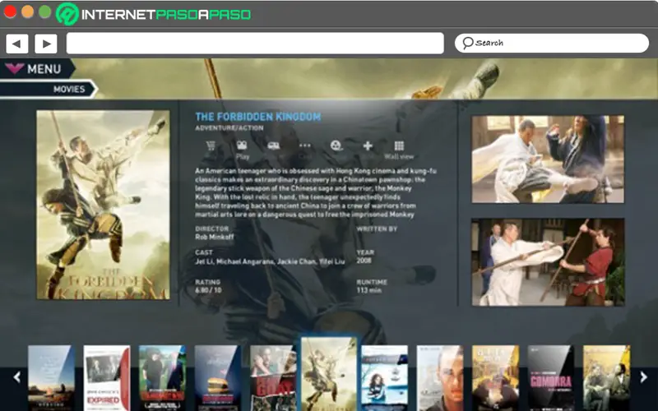The height and width of the screenshot is (411, 658).
Task: Click the WRITTEN BY label
Action: click(377, 229)
